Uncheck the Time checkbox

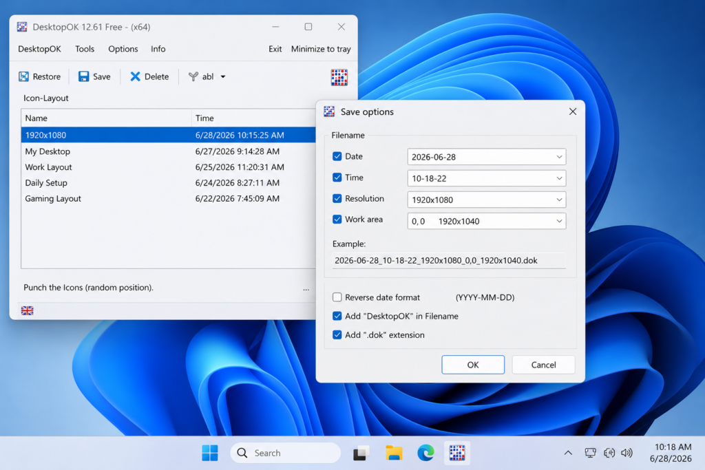337,178
